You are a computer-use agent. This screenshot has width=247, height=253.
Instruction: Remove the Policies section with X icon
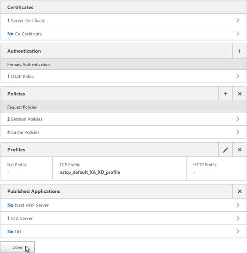[x=239, y=94]
